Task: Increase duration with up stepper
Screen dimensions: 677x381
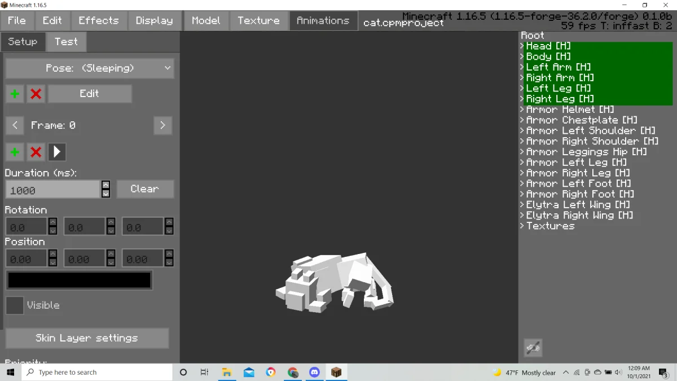Action: [x=105, y=185]
